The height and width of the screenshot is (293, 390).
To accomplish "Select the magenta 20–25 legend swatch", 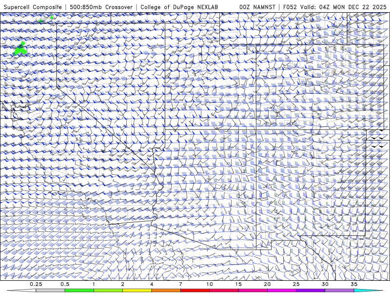I will tap(282, 291).
